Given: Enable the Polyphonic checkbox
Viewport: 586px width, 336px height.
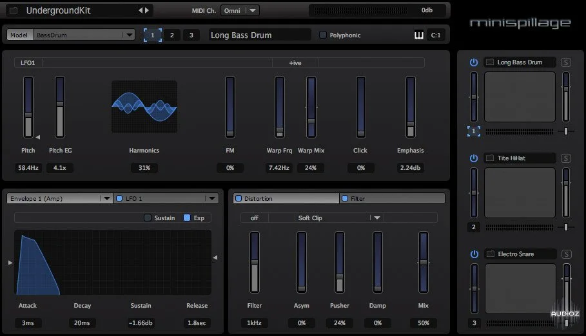Looking at the screenshot, I should coord(323,35).
